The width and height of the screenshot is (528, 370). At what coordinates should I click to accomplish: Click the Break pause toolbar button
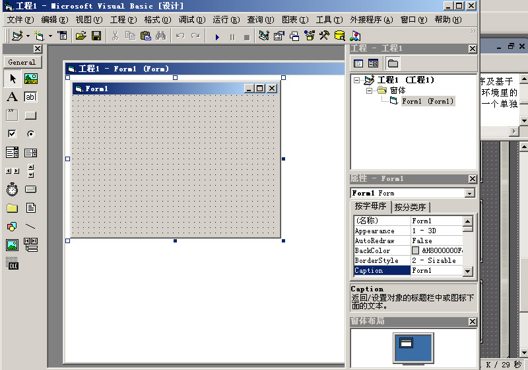[x=232, y=37]
